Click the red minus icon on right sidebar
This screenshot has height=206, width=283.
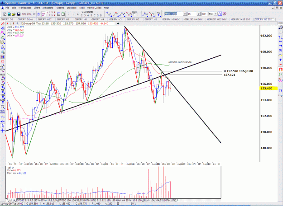coord(280,64)
